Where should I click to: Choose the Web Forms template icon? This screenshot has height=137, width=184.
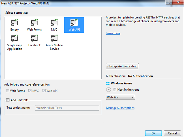coord(34,23)
